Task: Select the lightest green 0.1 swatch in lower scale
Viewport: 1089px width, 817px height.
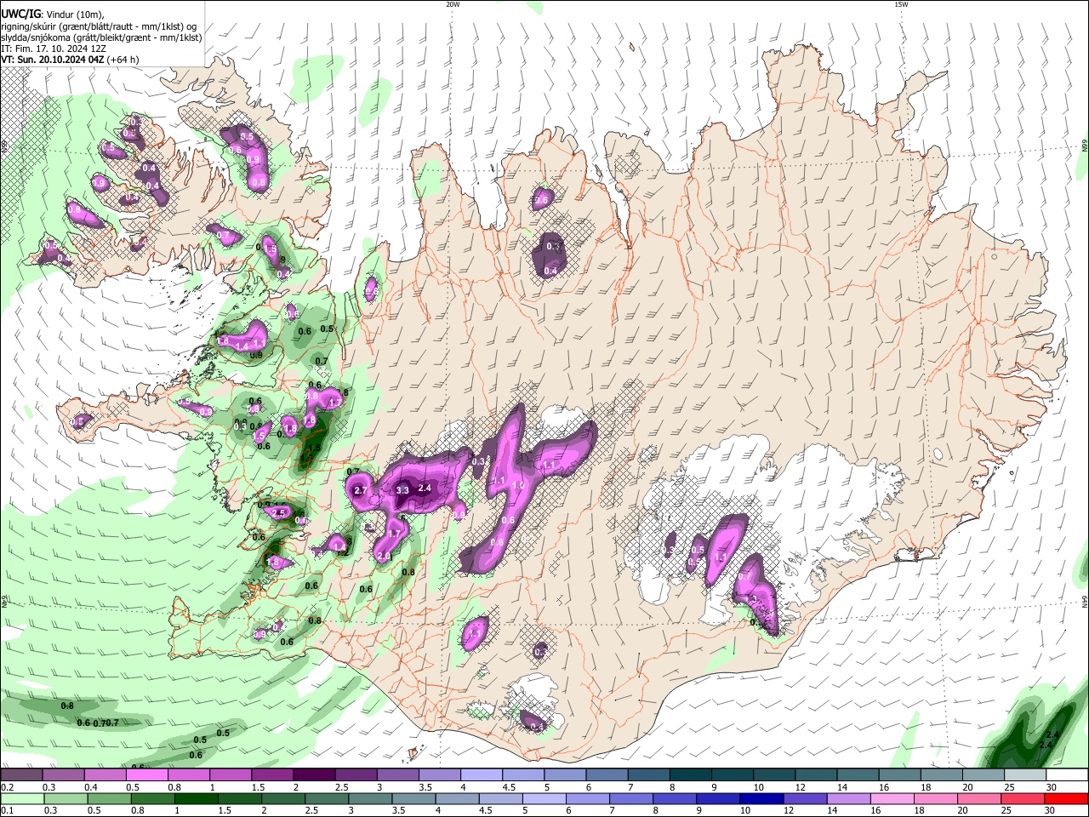Action: tap(21, 798)
